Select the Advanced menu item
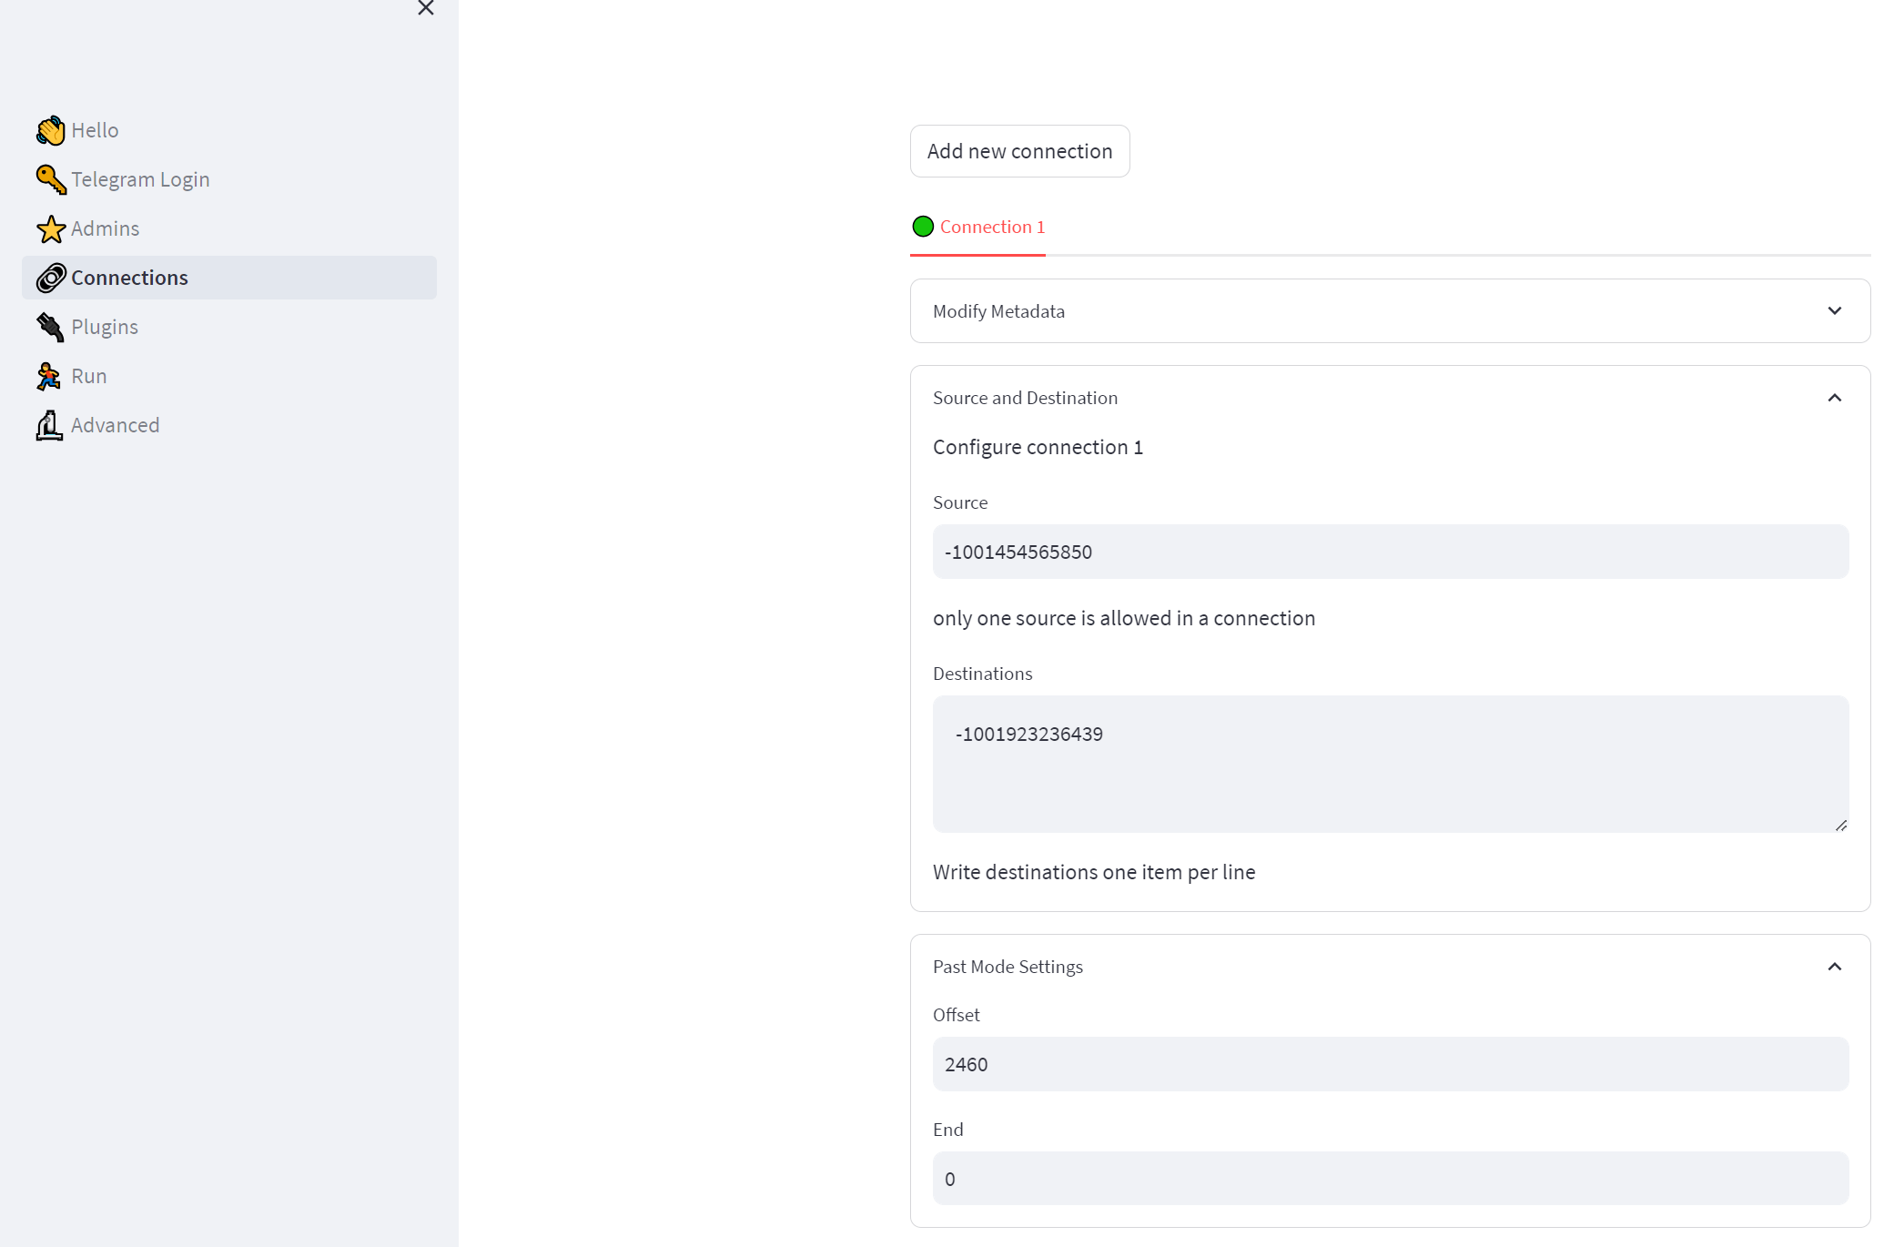 [x=114, y=424]
